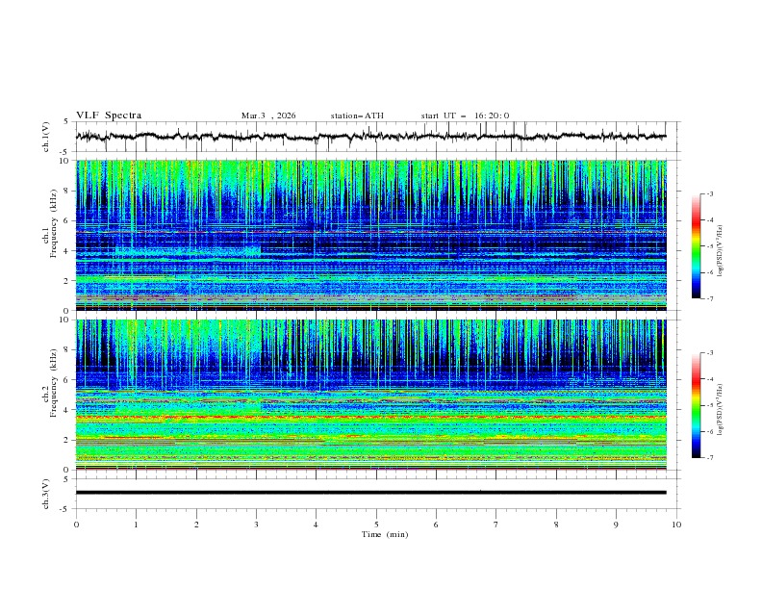Click the ch.2 PSD color scale bar
The image size is (762, 589).
tap(696, 405)
